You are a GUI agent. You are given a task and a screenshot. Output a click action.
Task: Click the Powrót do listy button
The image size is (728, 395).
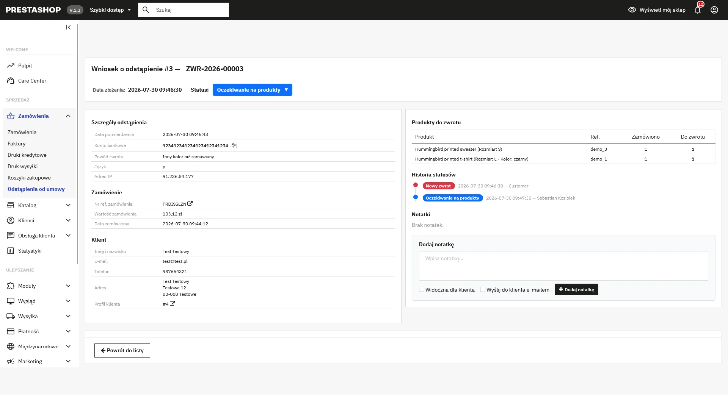tap(122, 350)
